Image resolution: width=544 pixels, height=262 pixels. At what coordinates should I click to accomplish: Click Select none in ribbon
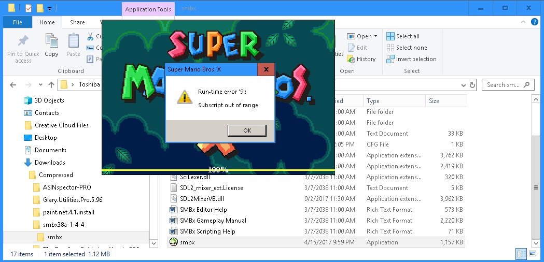tap(407, 48)
